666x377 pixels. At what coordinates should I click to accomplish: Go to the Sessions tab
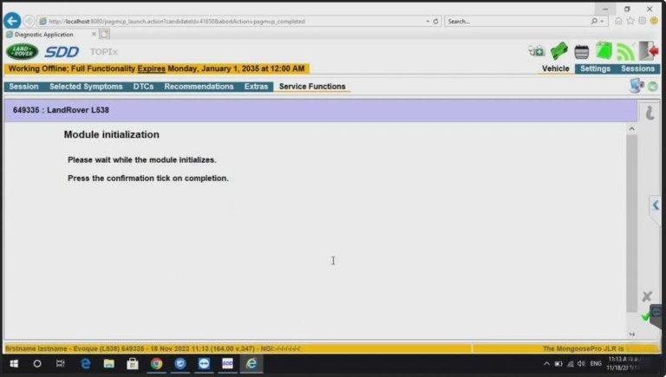[x=637, y=68]
